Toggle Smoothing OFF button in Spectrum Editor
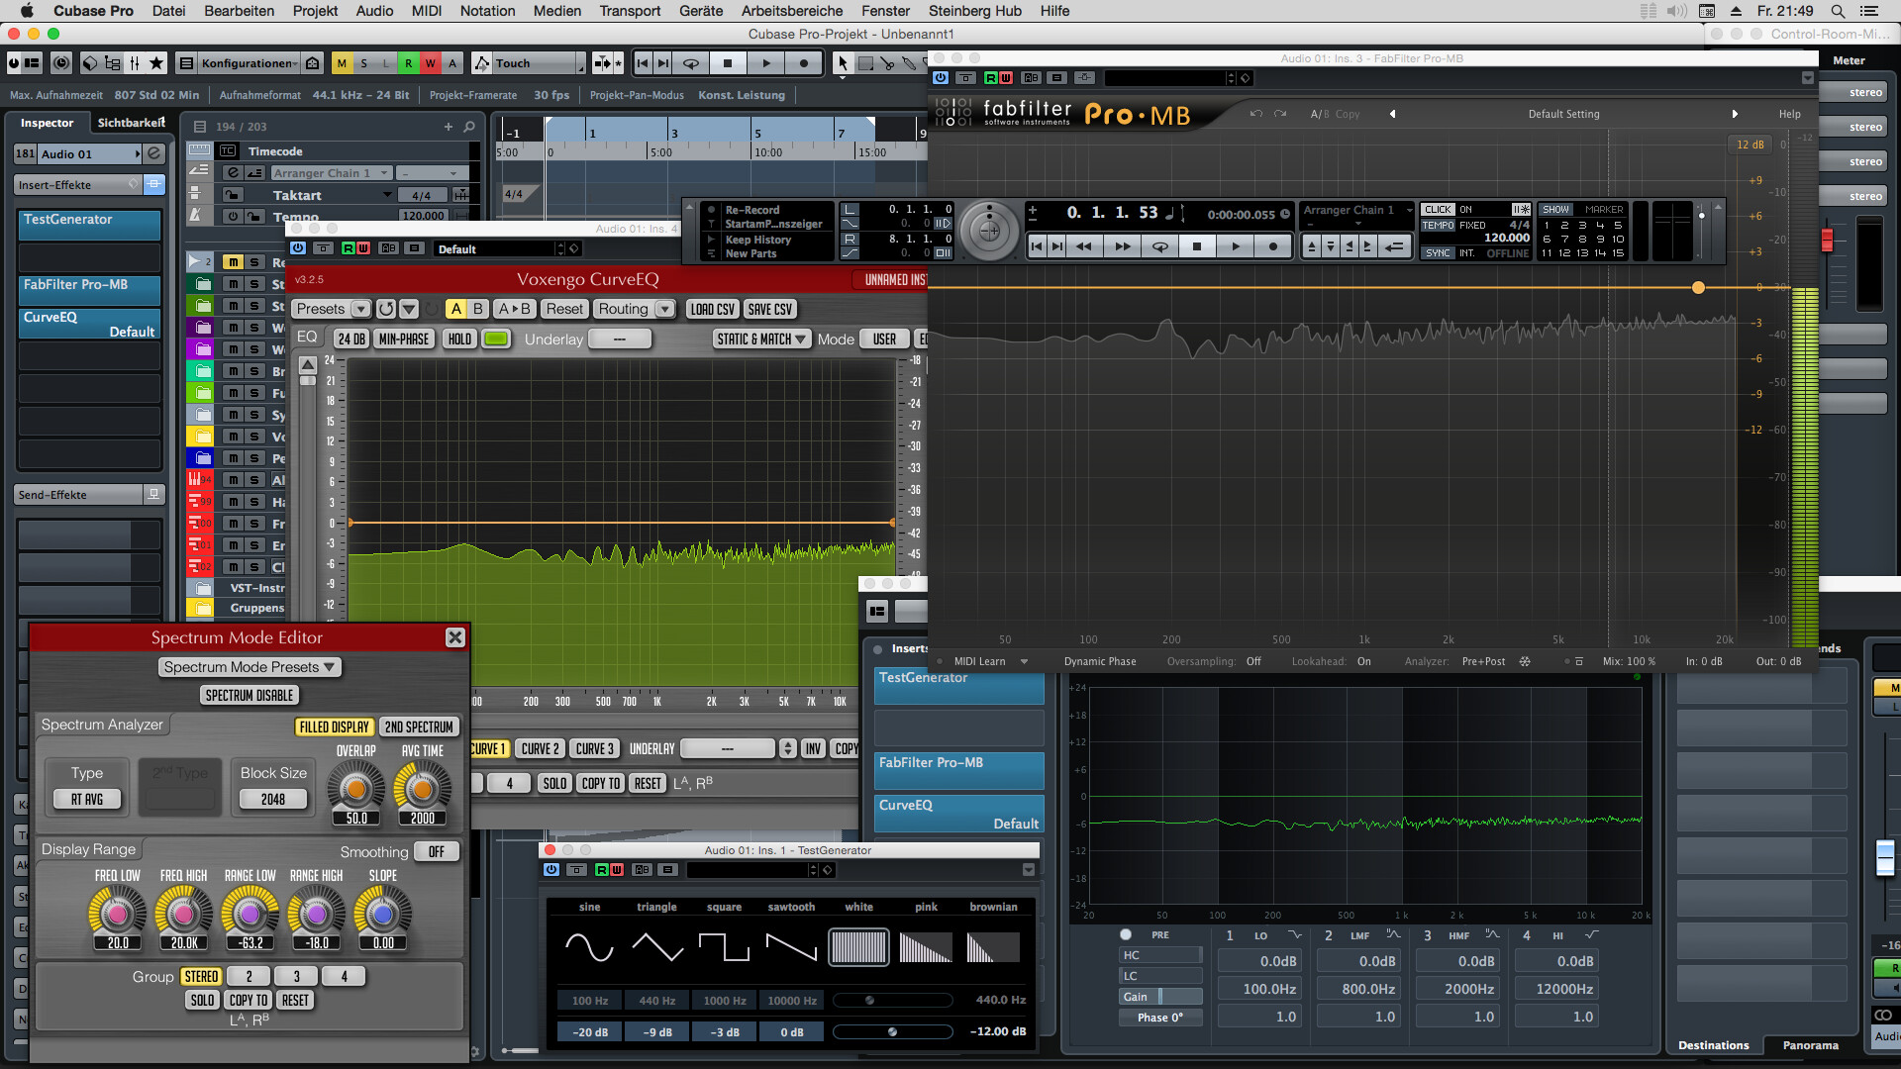Screen dimensions: 1901x1069 pos(437,851)
